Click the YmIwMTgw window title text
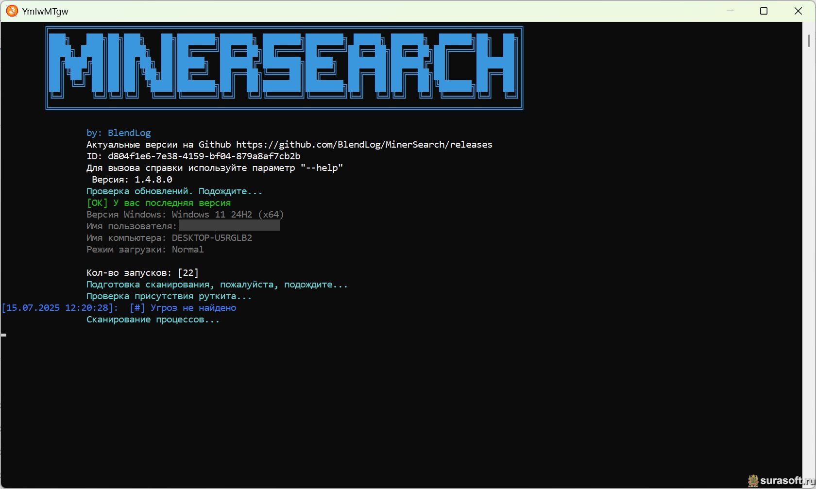 [45, 12]
